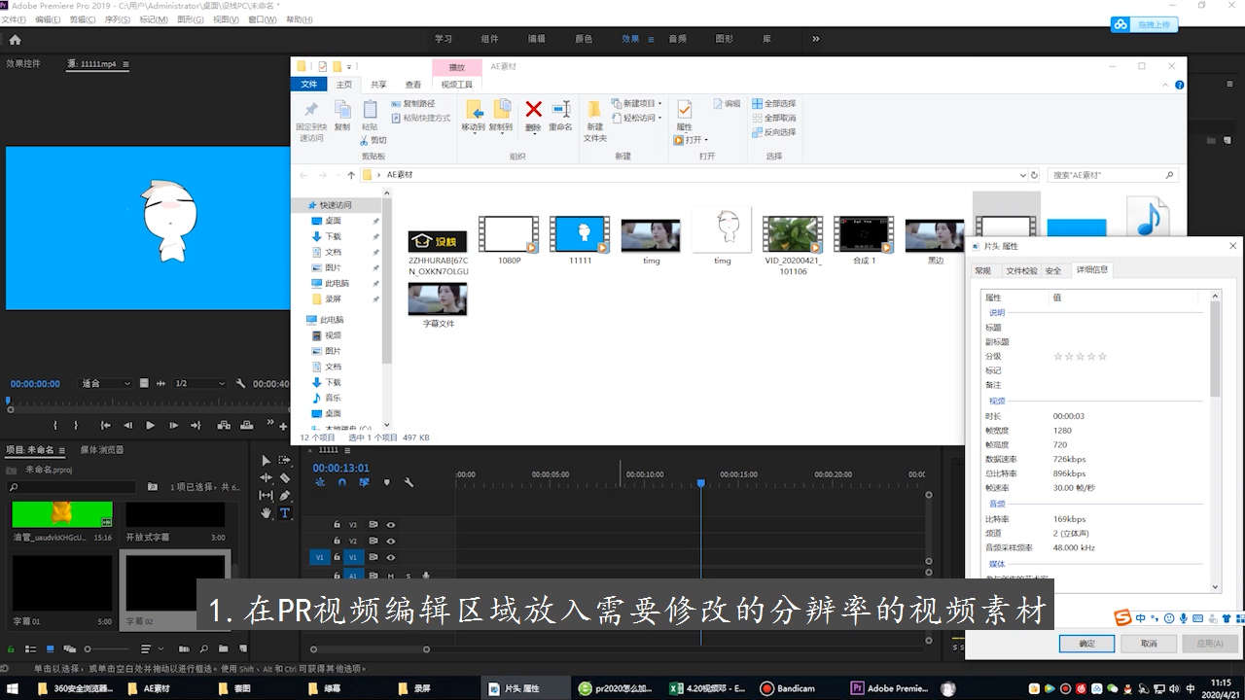Click Go to Out point button

click(x=196, y=425)
